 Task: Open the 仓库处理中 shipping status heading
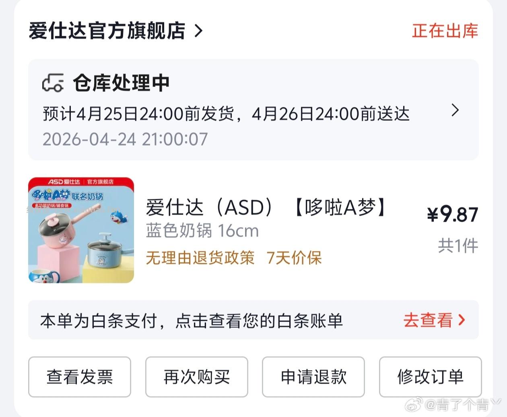click(121, 83)
